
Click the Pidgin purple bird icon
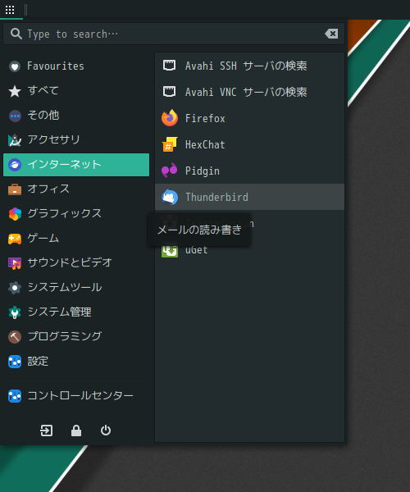[x=170, y=171]
